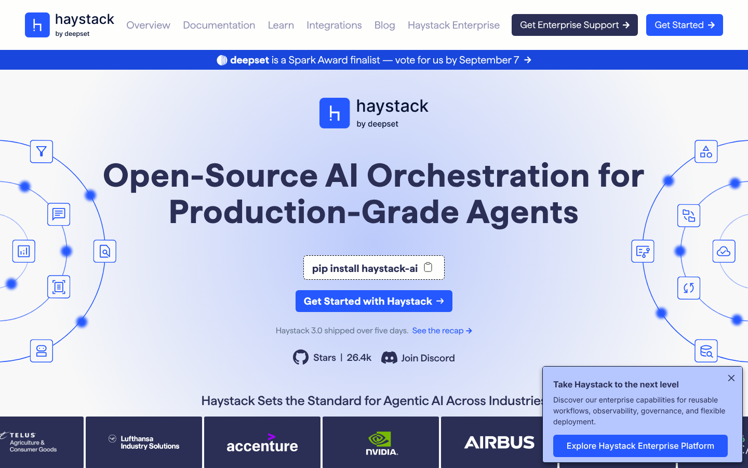Click the TELUS Agriculture & Consumer Goods logo card
Viewport: 748px width, 468px height.
(42, 442)
